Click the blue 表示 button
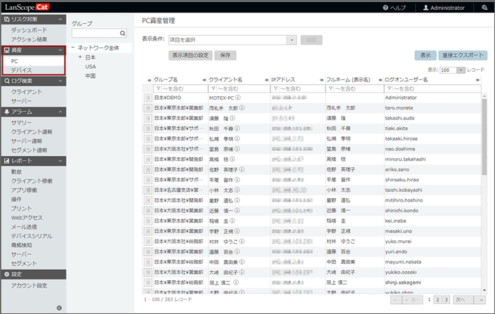This screenshot has width=495, height=314. [425, 55]
